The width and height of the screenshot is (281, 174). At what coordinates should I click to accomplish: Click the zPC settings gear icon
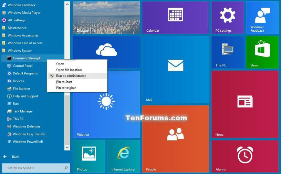tap(4, 20)
